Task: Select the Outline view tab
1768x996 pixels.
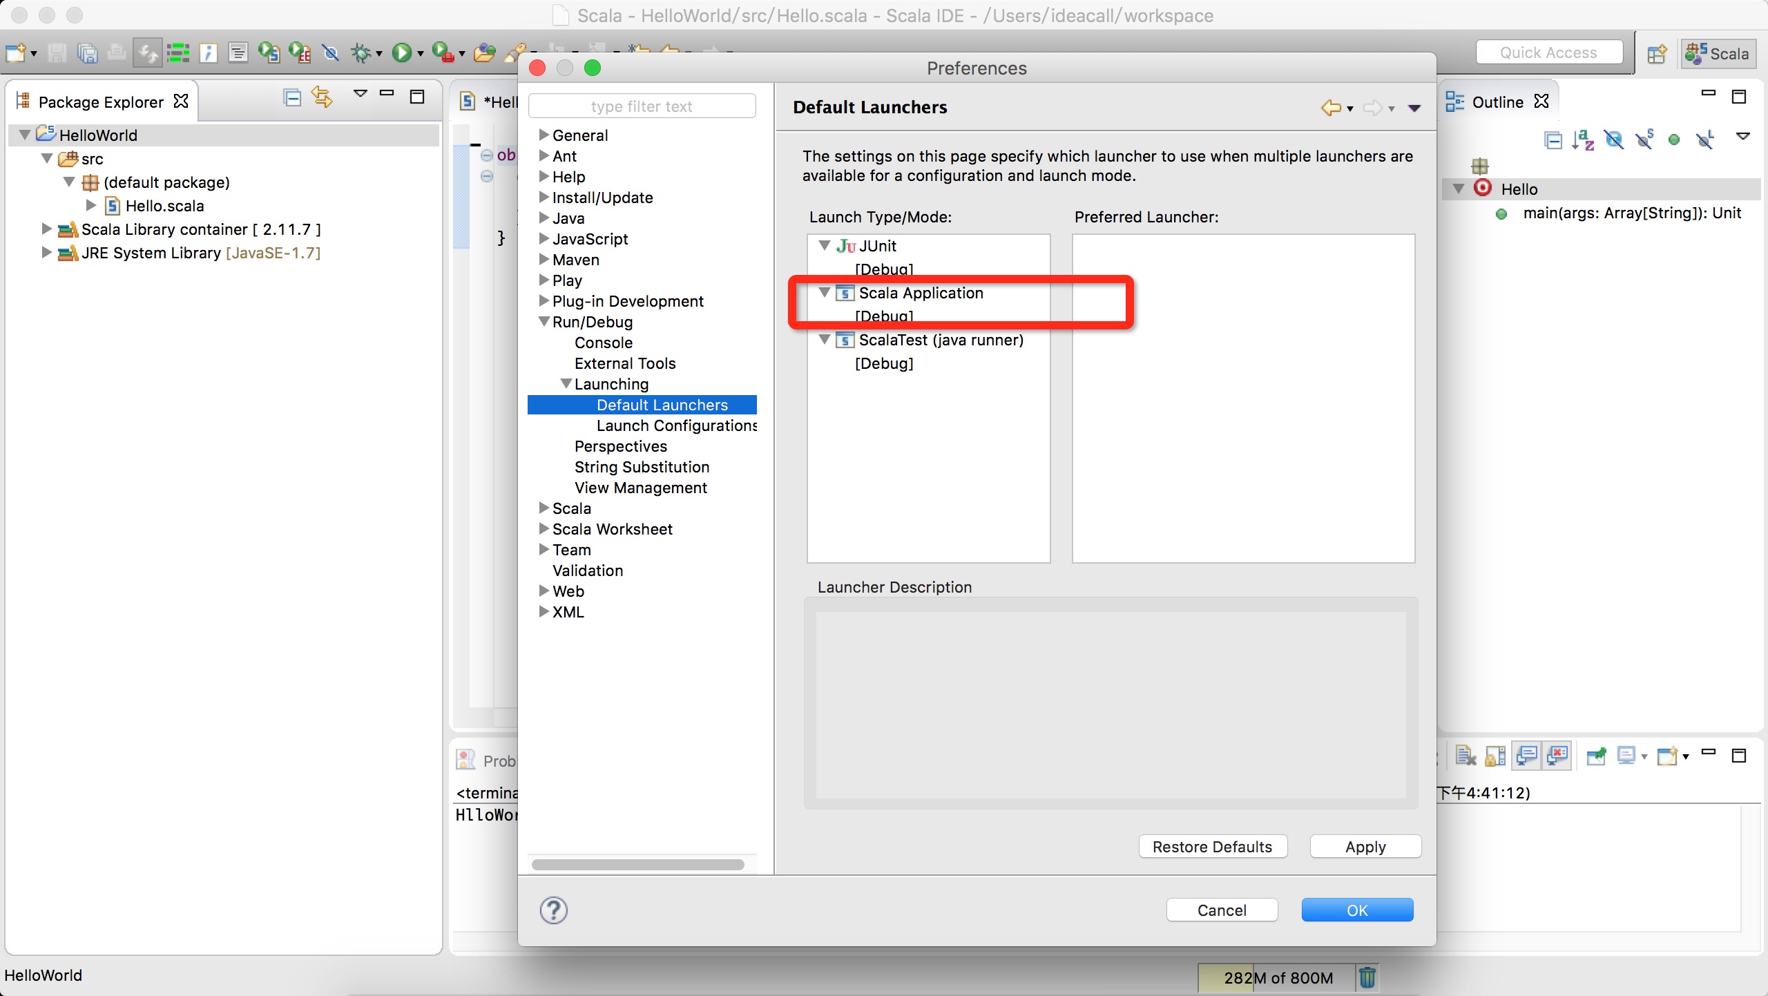Action: point(1497,102)
